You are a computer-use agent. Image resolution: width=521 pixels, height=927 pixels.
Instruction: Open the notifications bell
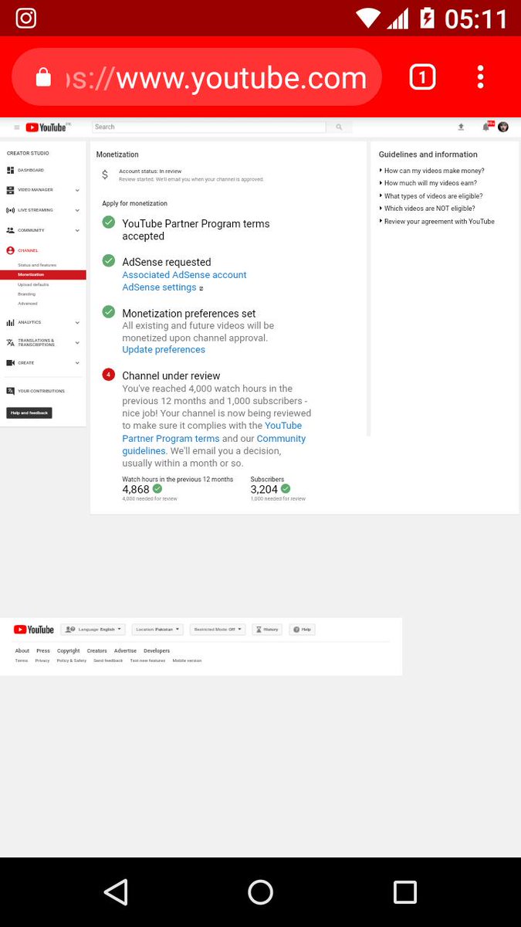click(486, 127)
